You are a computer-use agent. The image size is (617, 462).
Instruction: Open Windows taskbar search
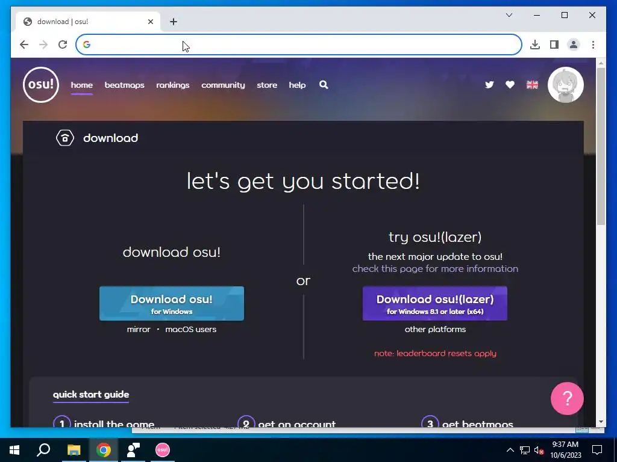pyautogui.click(x=43, y=450)
